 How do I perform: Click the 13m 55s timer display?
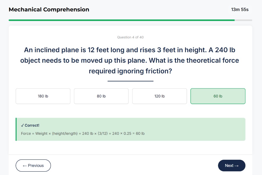240,9
